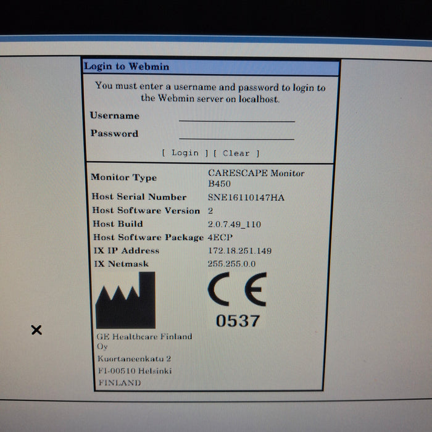The image size is (432, 432).
Task: Click the Password label
Action: (x=114, y=133)
